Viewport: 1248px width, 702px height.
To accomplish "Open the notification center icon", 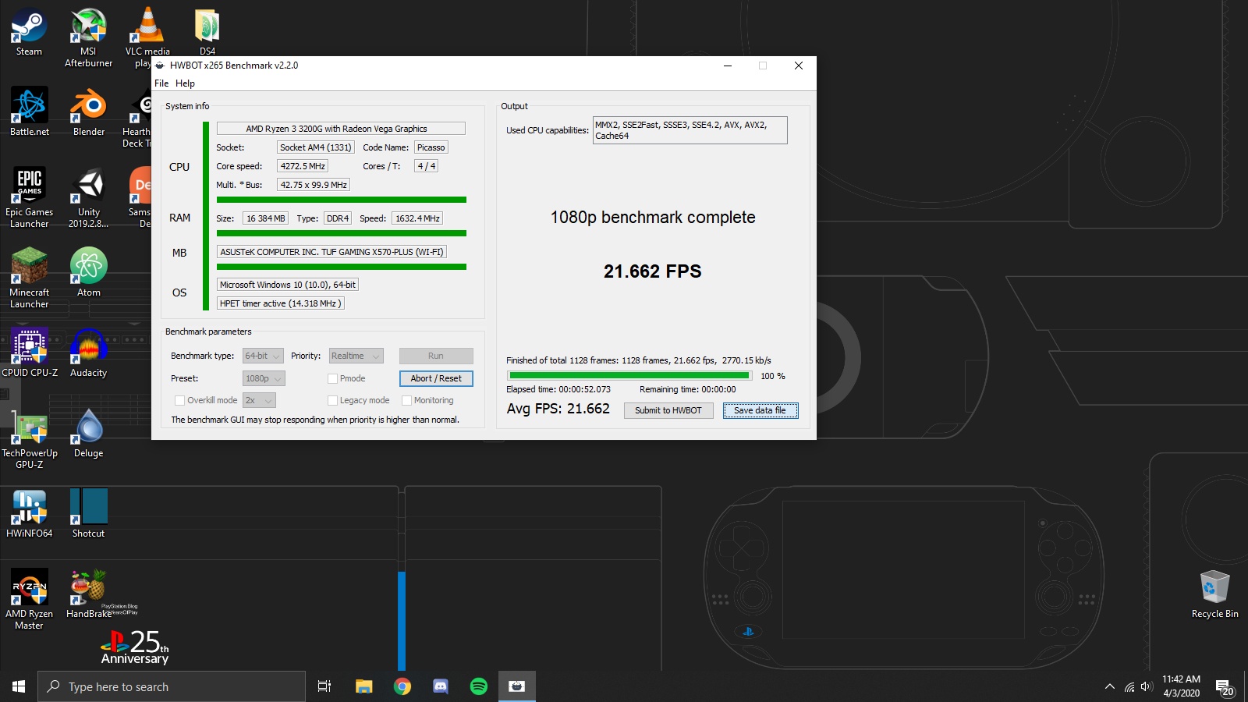I will 1225,687.
